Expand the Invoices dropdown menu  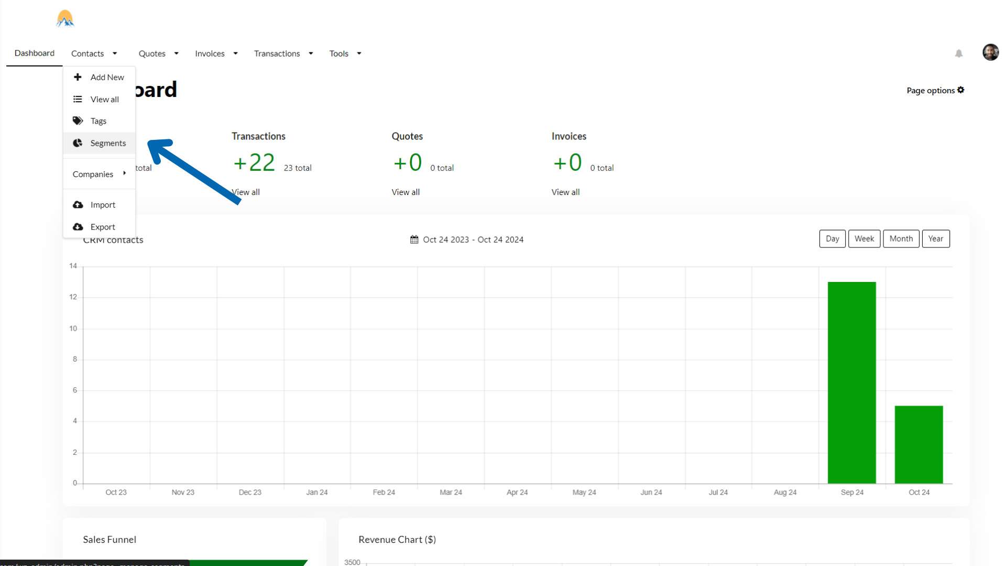(216, 53)
